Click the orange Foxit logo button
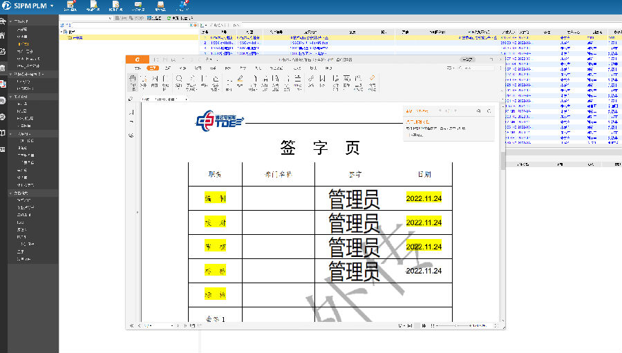The height and width of the screenshot is (353, 622). click(x=137, y=59)
